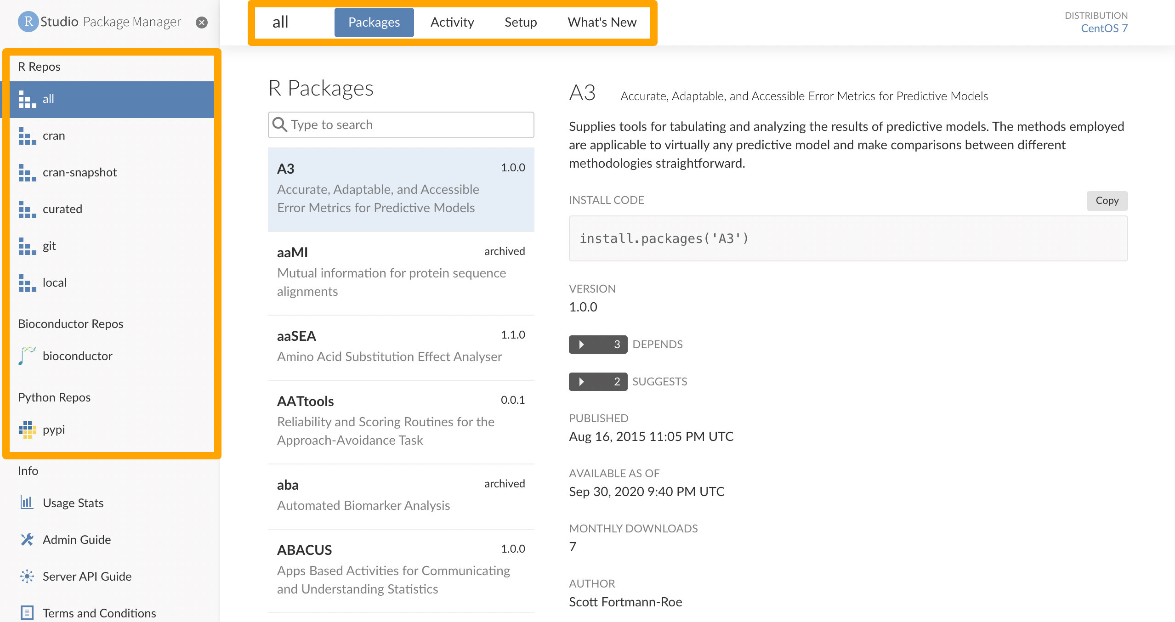Viewport: 1175px width, 622px height.
Task: Click the pypi colored grid icon
Action: point(27,430)
